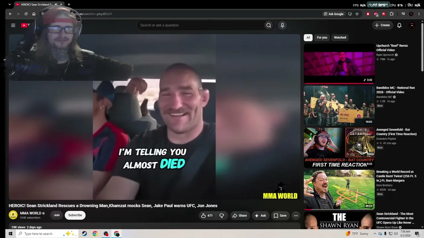Open "Breaking a World Record at Castle Bam!" title
The height and width of the screenshot is (238, 424).
pos(396,176)
